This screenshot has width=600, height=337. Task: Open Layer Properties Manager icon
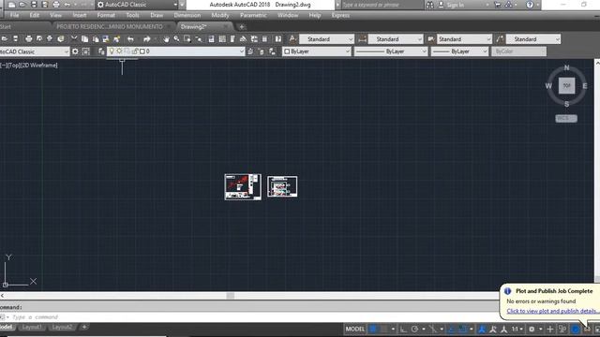[101, 51]
